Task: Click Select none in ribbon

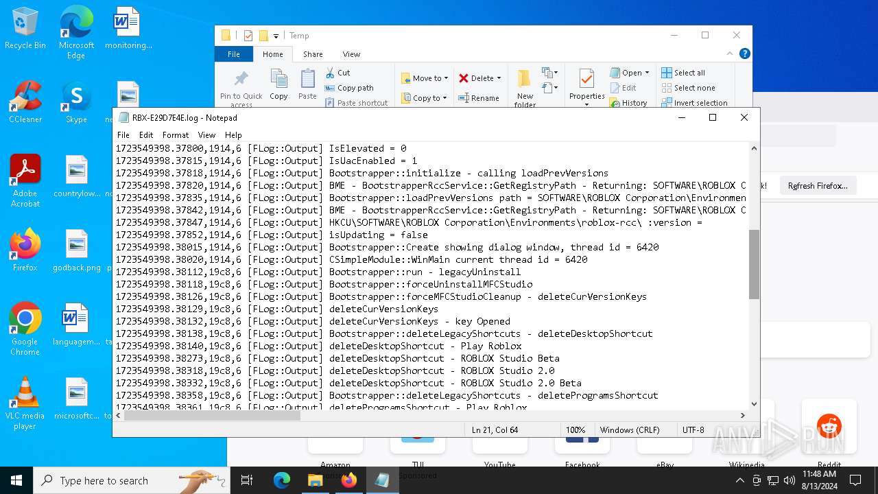Action: tap(688, 88)
